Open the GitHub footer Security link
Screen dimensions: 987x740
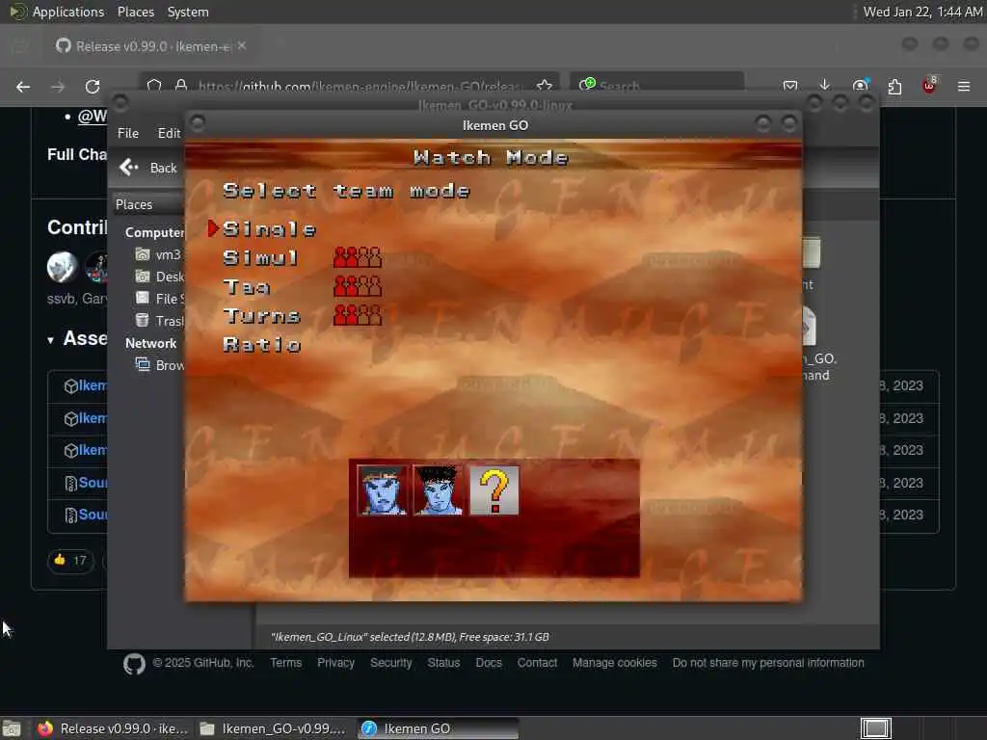(391, 663)
